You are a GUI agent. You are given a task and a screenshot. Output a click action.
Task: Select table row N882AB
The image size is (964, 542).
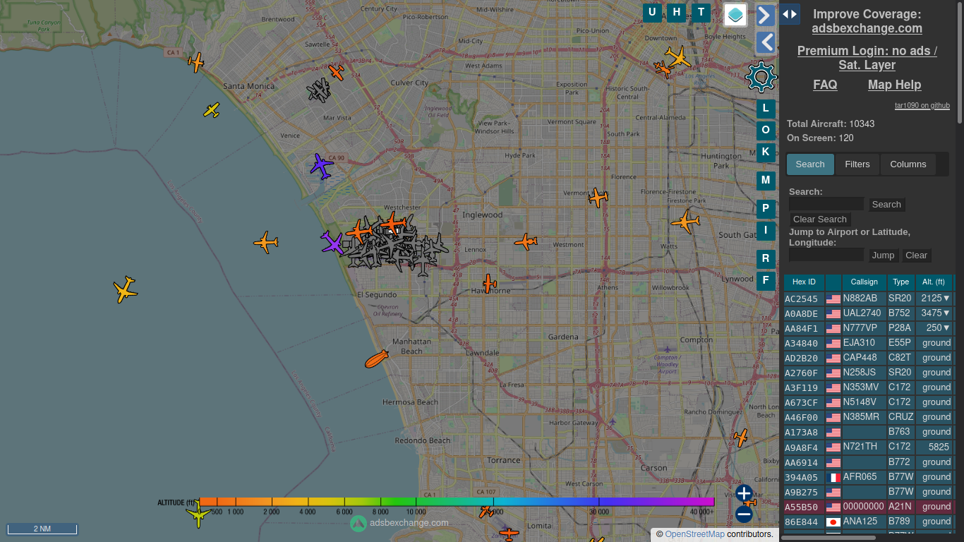click(869, 299)
